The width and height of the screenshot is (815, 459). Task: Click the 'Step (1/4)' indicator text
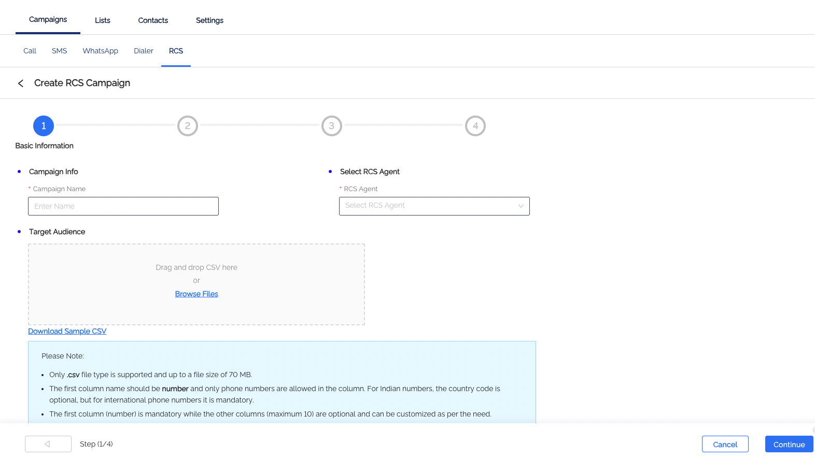(96, 444)
